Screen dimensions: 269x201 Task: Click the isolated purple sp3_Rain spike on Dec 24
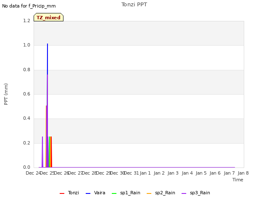[x=42, y=152]
